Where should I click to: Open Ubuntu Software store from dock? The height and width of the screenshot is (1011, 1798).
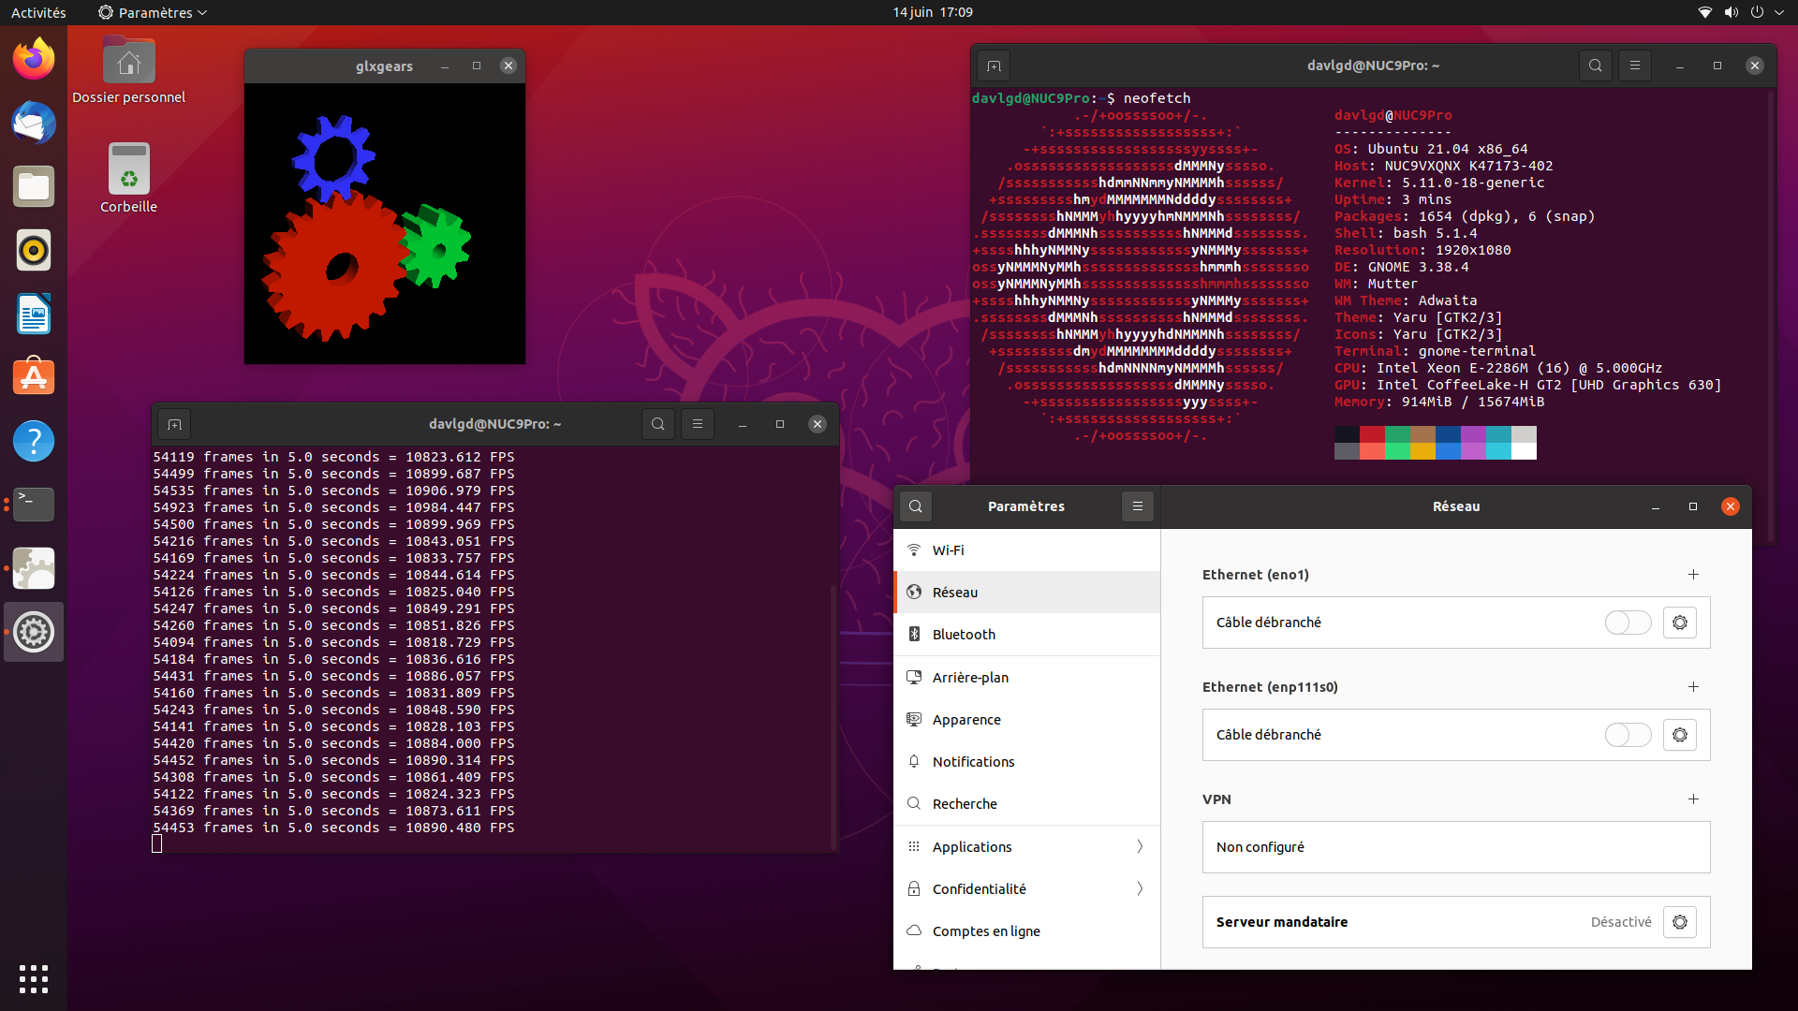point(34,377)
